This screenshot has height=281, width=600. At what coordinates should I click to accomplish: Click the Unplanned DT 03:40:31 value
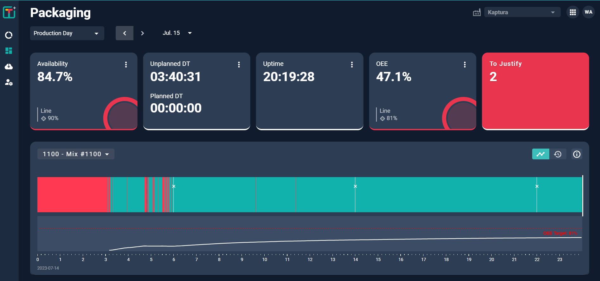click(176, 77)
